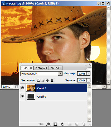This screenshot has height=127, width=111.
Task: Click the Слой 0 thumbnail
Action: pyautogui.click(x=31, y=96)
